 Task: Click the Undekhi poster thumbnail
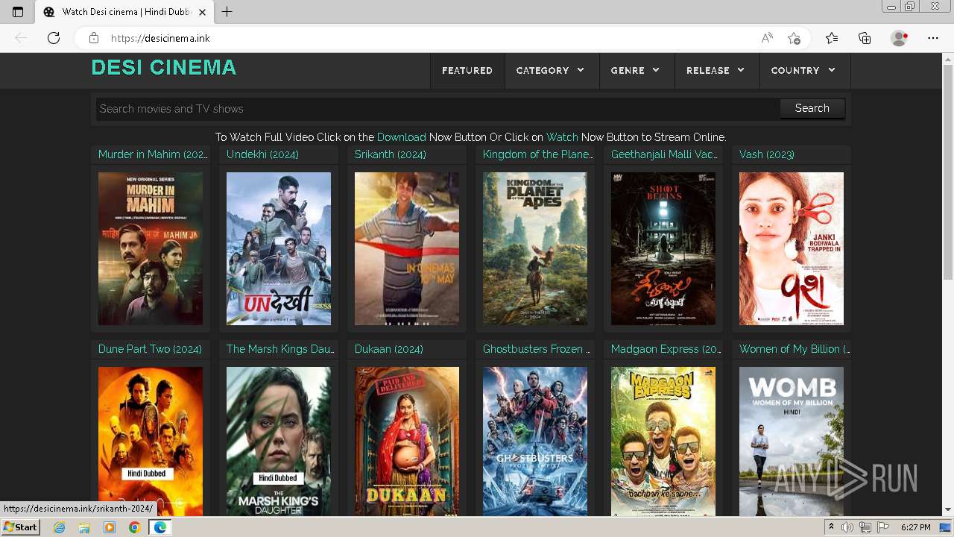tap(279, 248)
